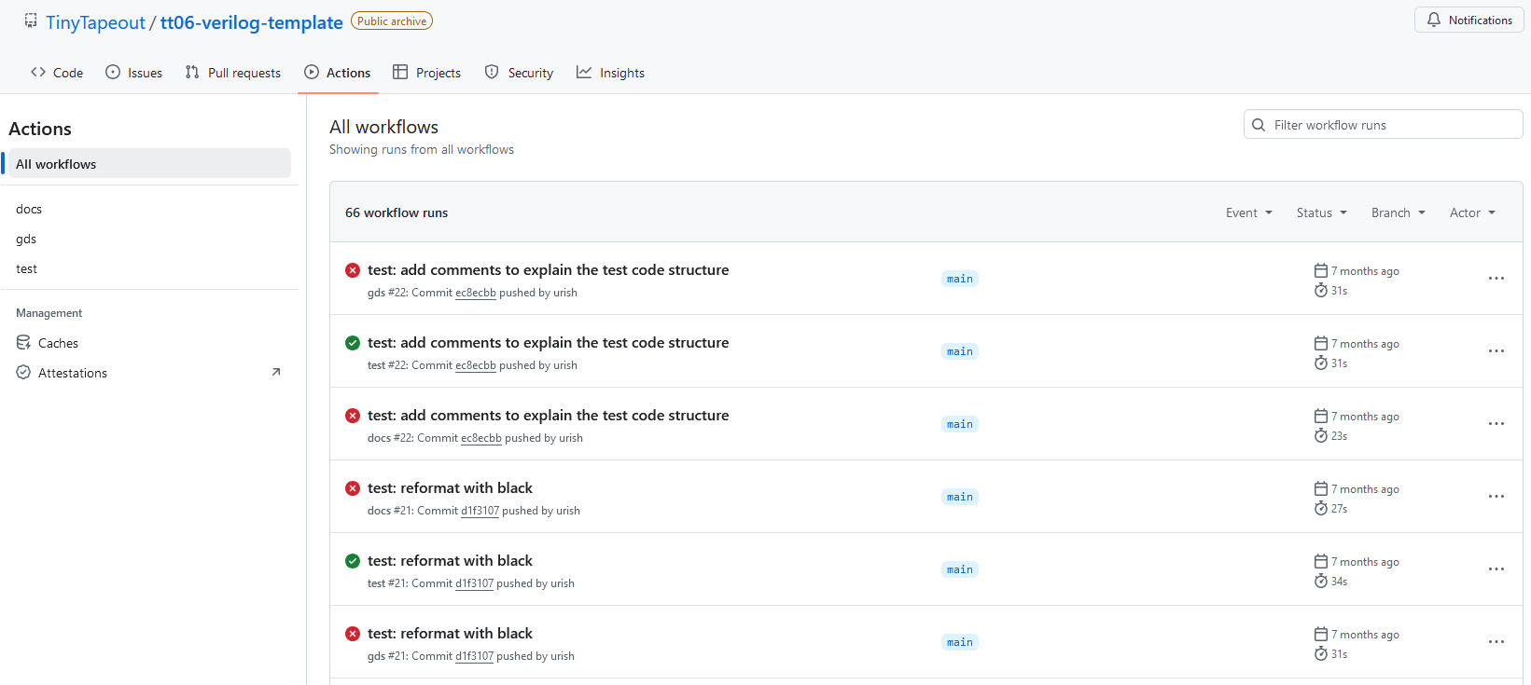Open the Caches management page
This screenshot has width=1531, height=685.
58,343
